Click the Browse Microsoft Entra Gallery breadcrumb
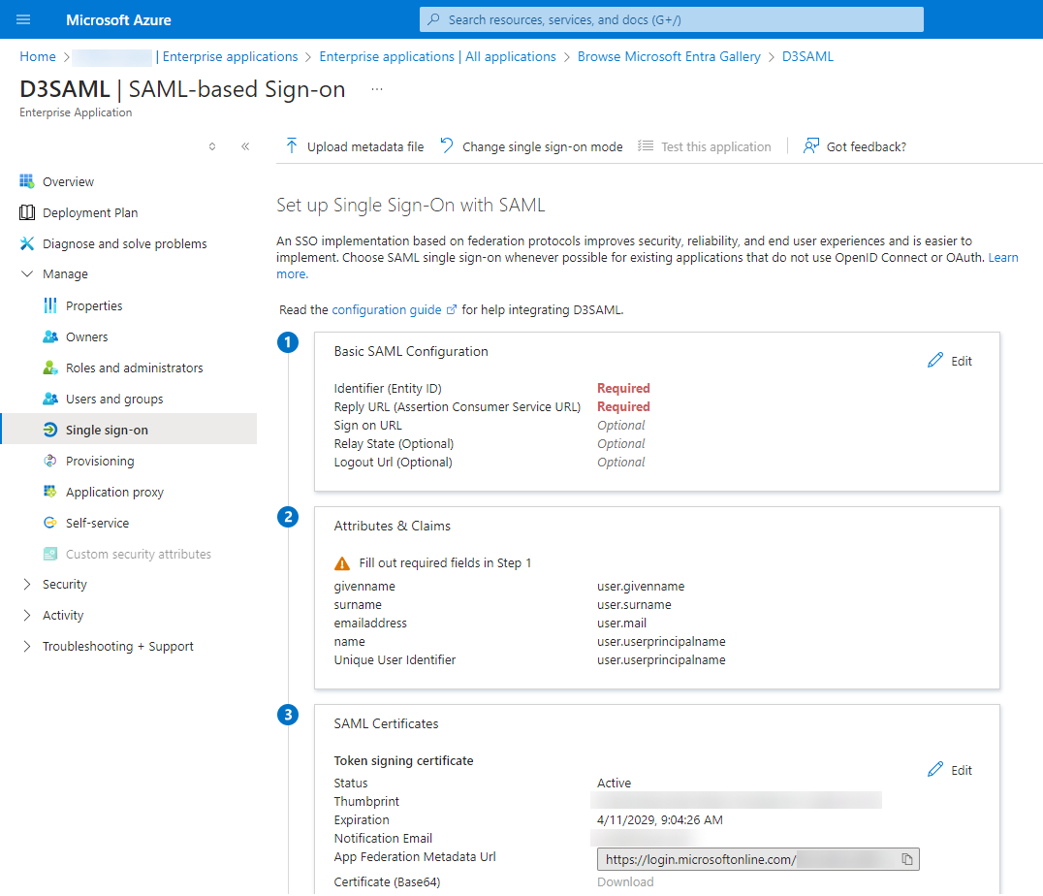 (x=669, y=56)
